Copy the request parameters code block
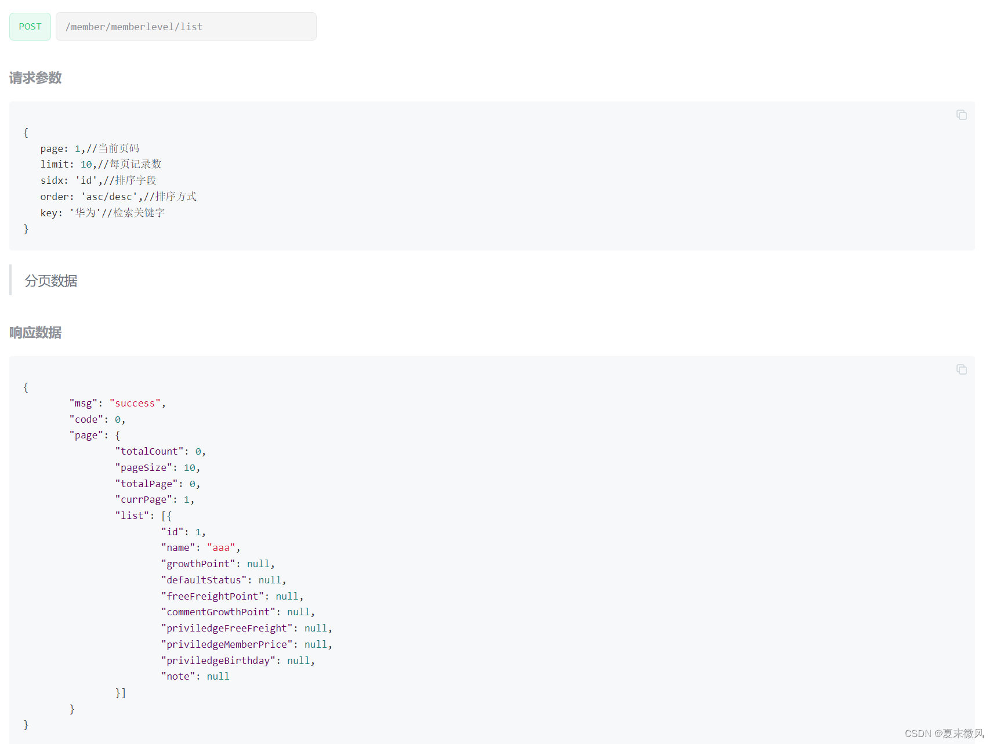Viewport: 993px width, 744px height. [961, 115]
